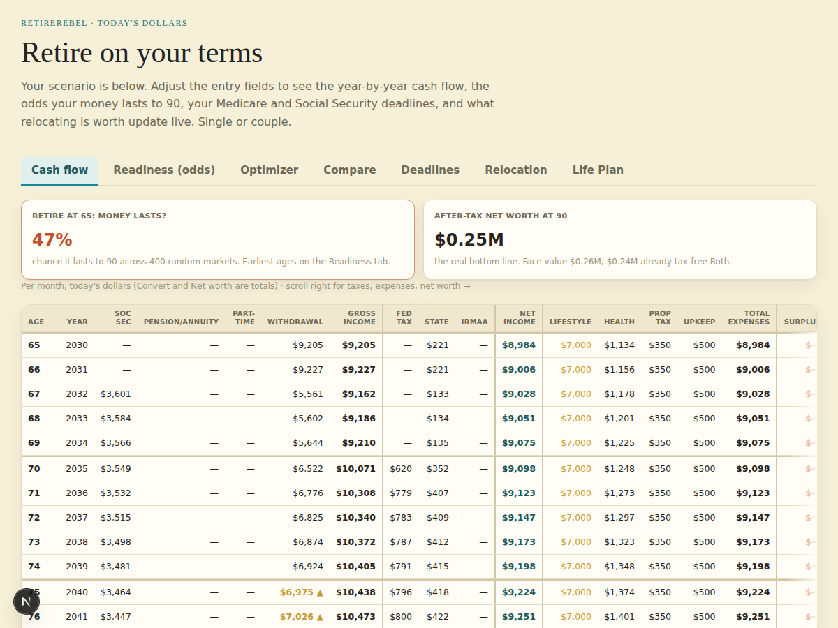Click the warning triangle beside $7,026 withdrawal
The width and height of the screenshot is (838, 628).
[320, 617]
